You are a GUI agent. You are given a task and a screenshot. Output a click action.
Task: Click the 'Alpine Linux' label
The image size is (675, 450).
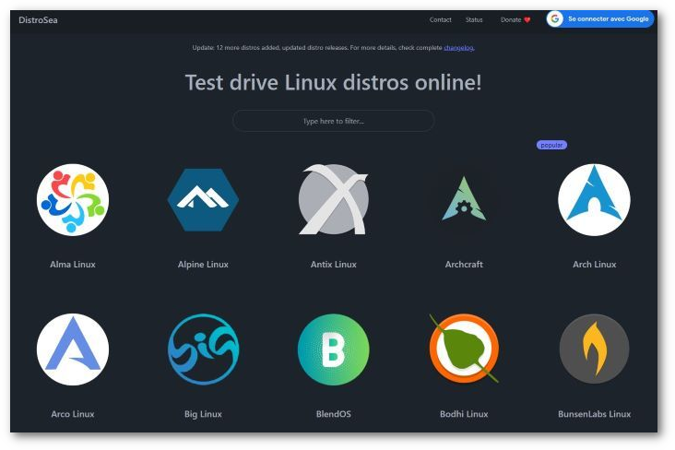[203, 265]
